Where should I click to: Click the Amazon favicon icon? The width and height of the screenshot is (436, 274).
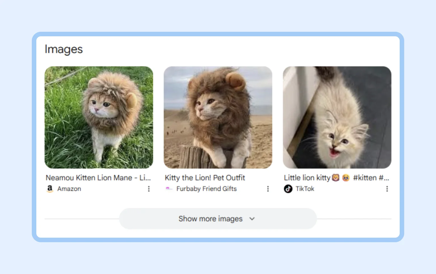50,189
